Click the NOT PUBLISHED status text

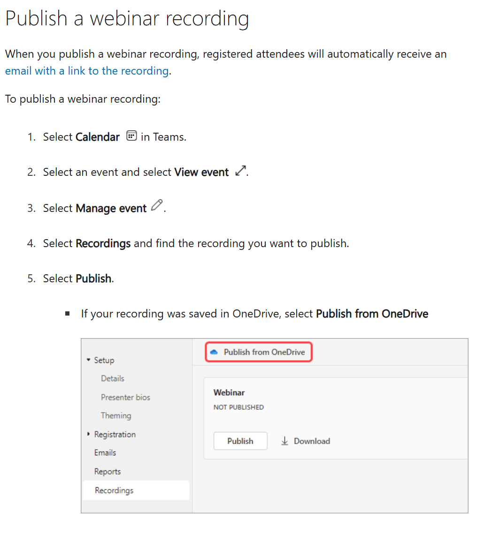(x=238, y=407)
